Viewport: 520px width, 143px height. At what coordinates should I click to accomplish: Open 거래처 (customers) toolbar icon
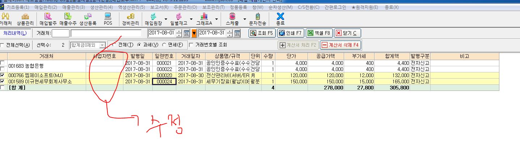tap(5, 19)
